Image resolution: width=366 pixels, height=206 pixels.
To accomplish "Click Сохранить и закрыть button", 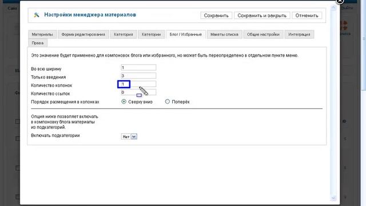I will 262,15.
